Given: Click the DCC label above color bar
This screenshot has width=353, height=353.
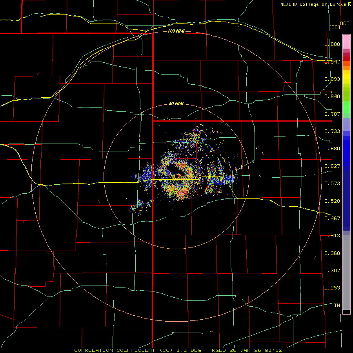Looking at the screenshot, I should pyautogui.click(x=345, y=24).
